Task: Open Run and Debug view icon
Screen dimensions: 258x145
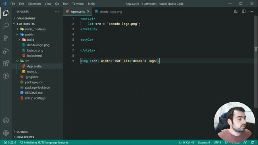Action: point(6,51)
